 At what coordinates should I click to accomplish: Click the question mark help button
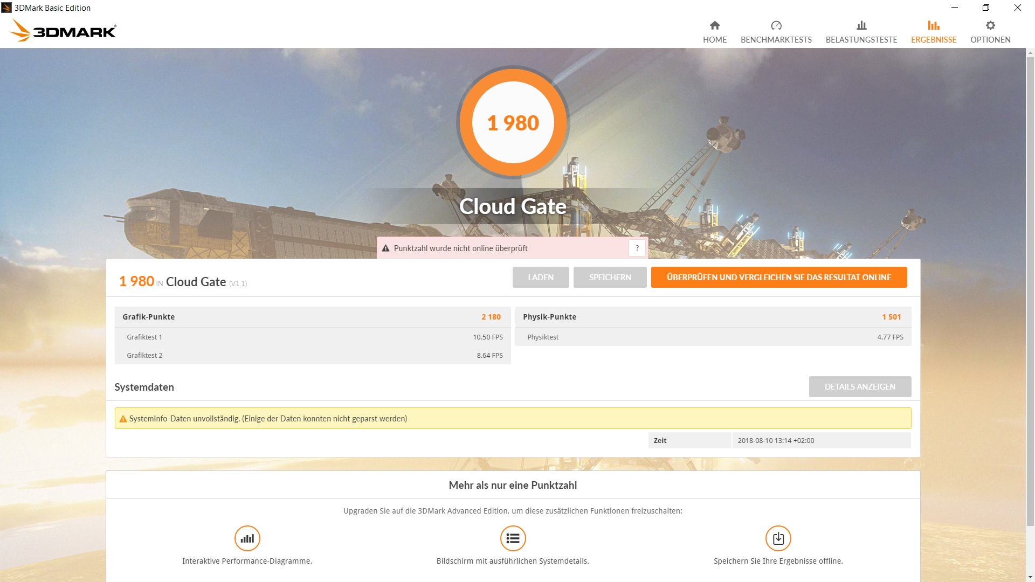pyautogui.click(x=637, y=248)
